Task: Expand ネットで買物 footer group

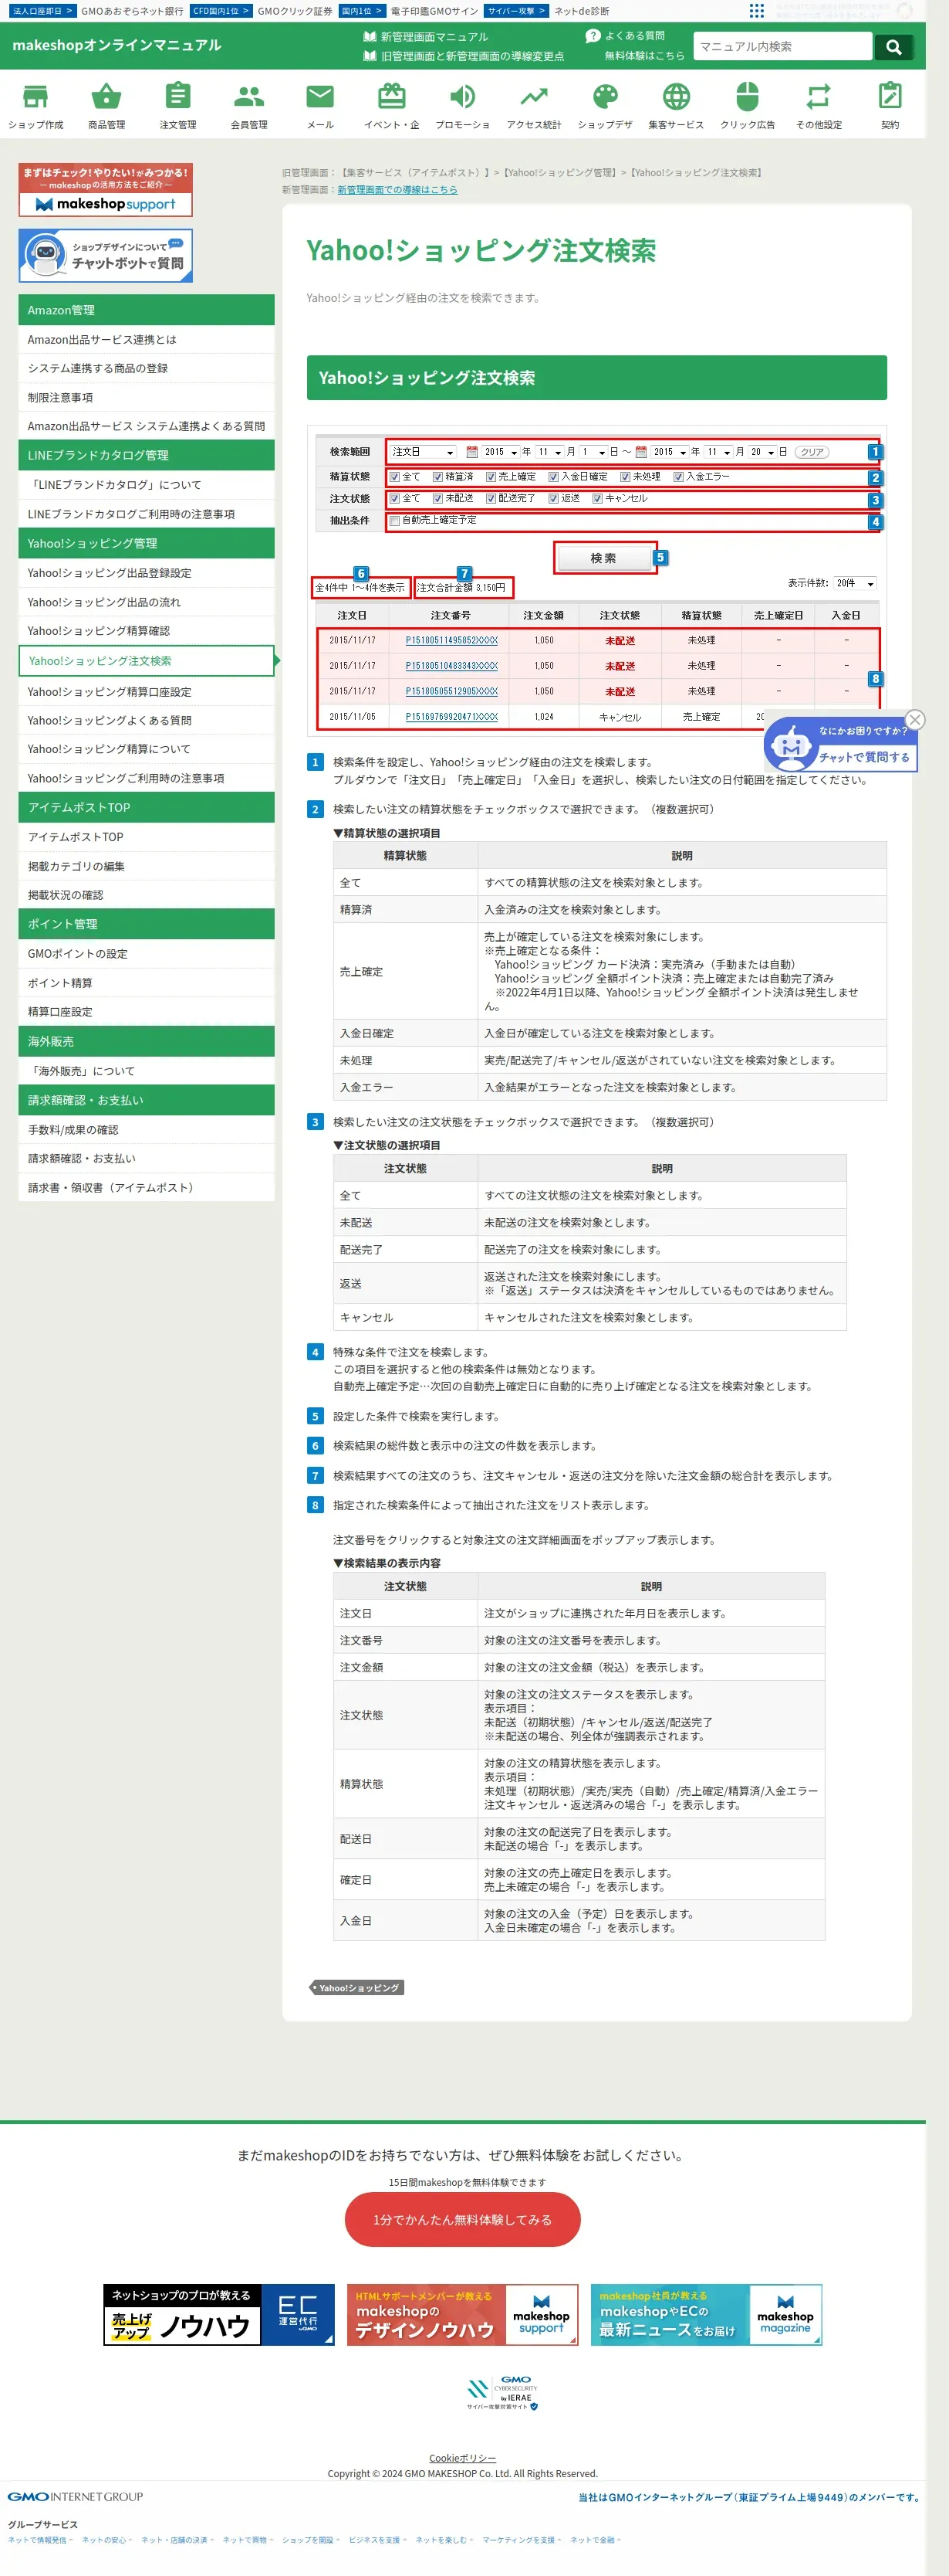Action: click(x=248, y=2539)
